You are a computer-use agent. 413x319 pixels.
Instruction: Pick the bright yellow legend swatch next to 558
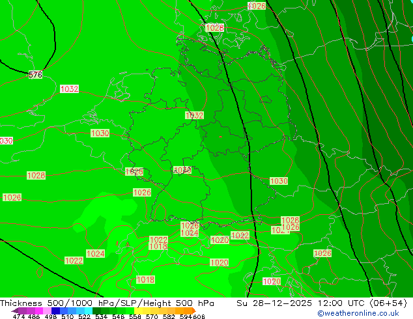[138, 311]
